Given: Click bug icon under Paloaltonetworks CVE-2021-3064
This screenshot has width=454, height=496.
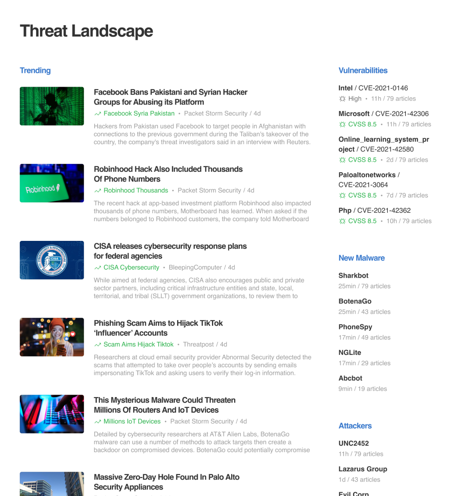Looking at the screenshot, I should point(342,196).
